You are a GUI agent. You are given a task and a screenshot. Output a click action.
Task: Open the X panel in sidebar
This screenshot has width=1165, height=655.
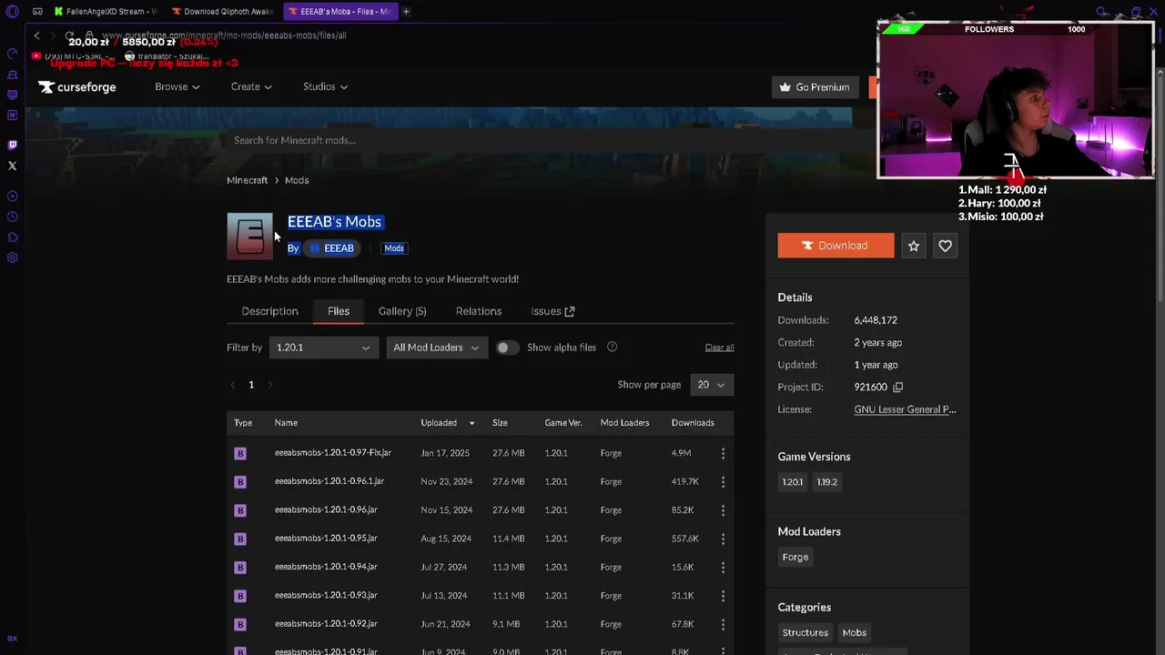click(x=12, y=166)
